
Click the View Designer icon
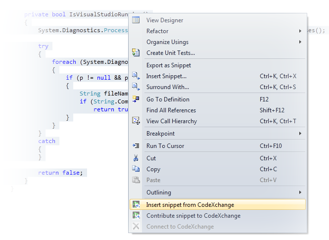[136, 20]
